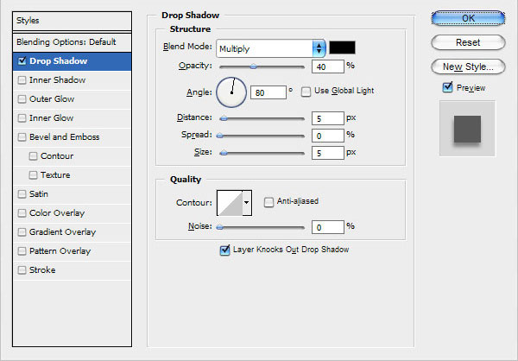
Task: Click the black shadow color swatch
Action: click(x=342, y=47)
